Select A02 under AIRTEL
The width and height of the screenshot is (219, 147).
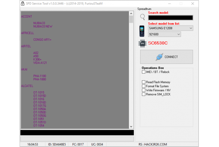coord(36,53)
